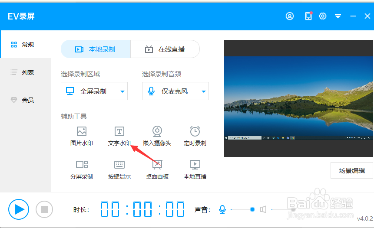Open the 分屏录制 split-screen tool
Image resolution: width=374 pixels, height=228 pixels.
82,169
